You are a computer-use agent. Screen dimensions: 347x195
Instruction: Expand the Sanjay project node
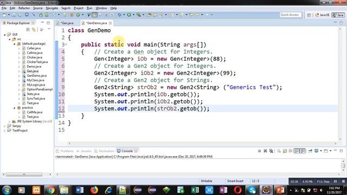pyautogui.click(x=5, y=126)
